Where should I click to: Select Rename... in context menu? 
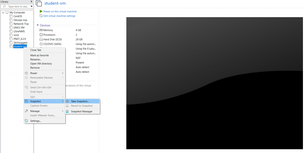36,59
